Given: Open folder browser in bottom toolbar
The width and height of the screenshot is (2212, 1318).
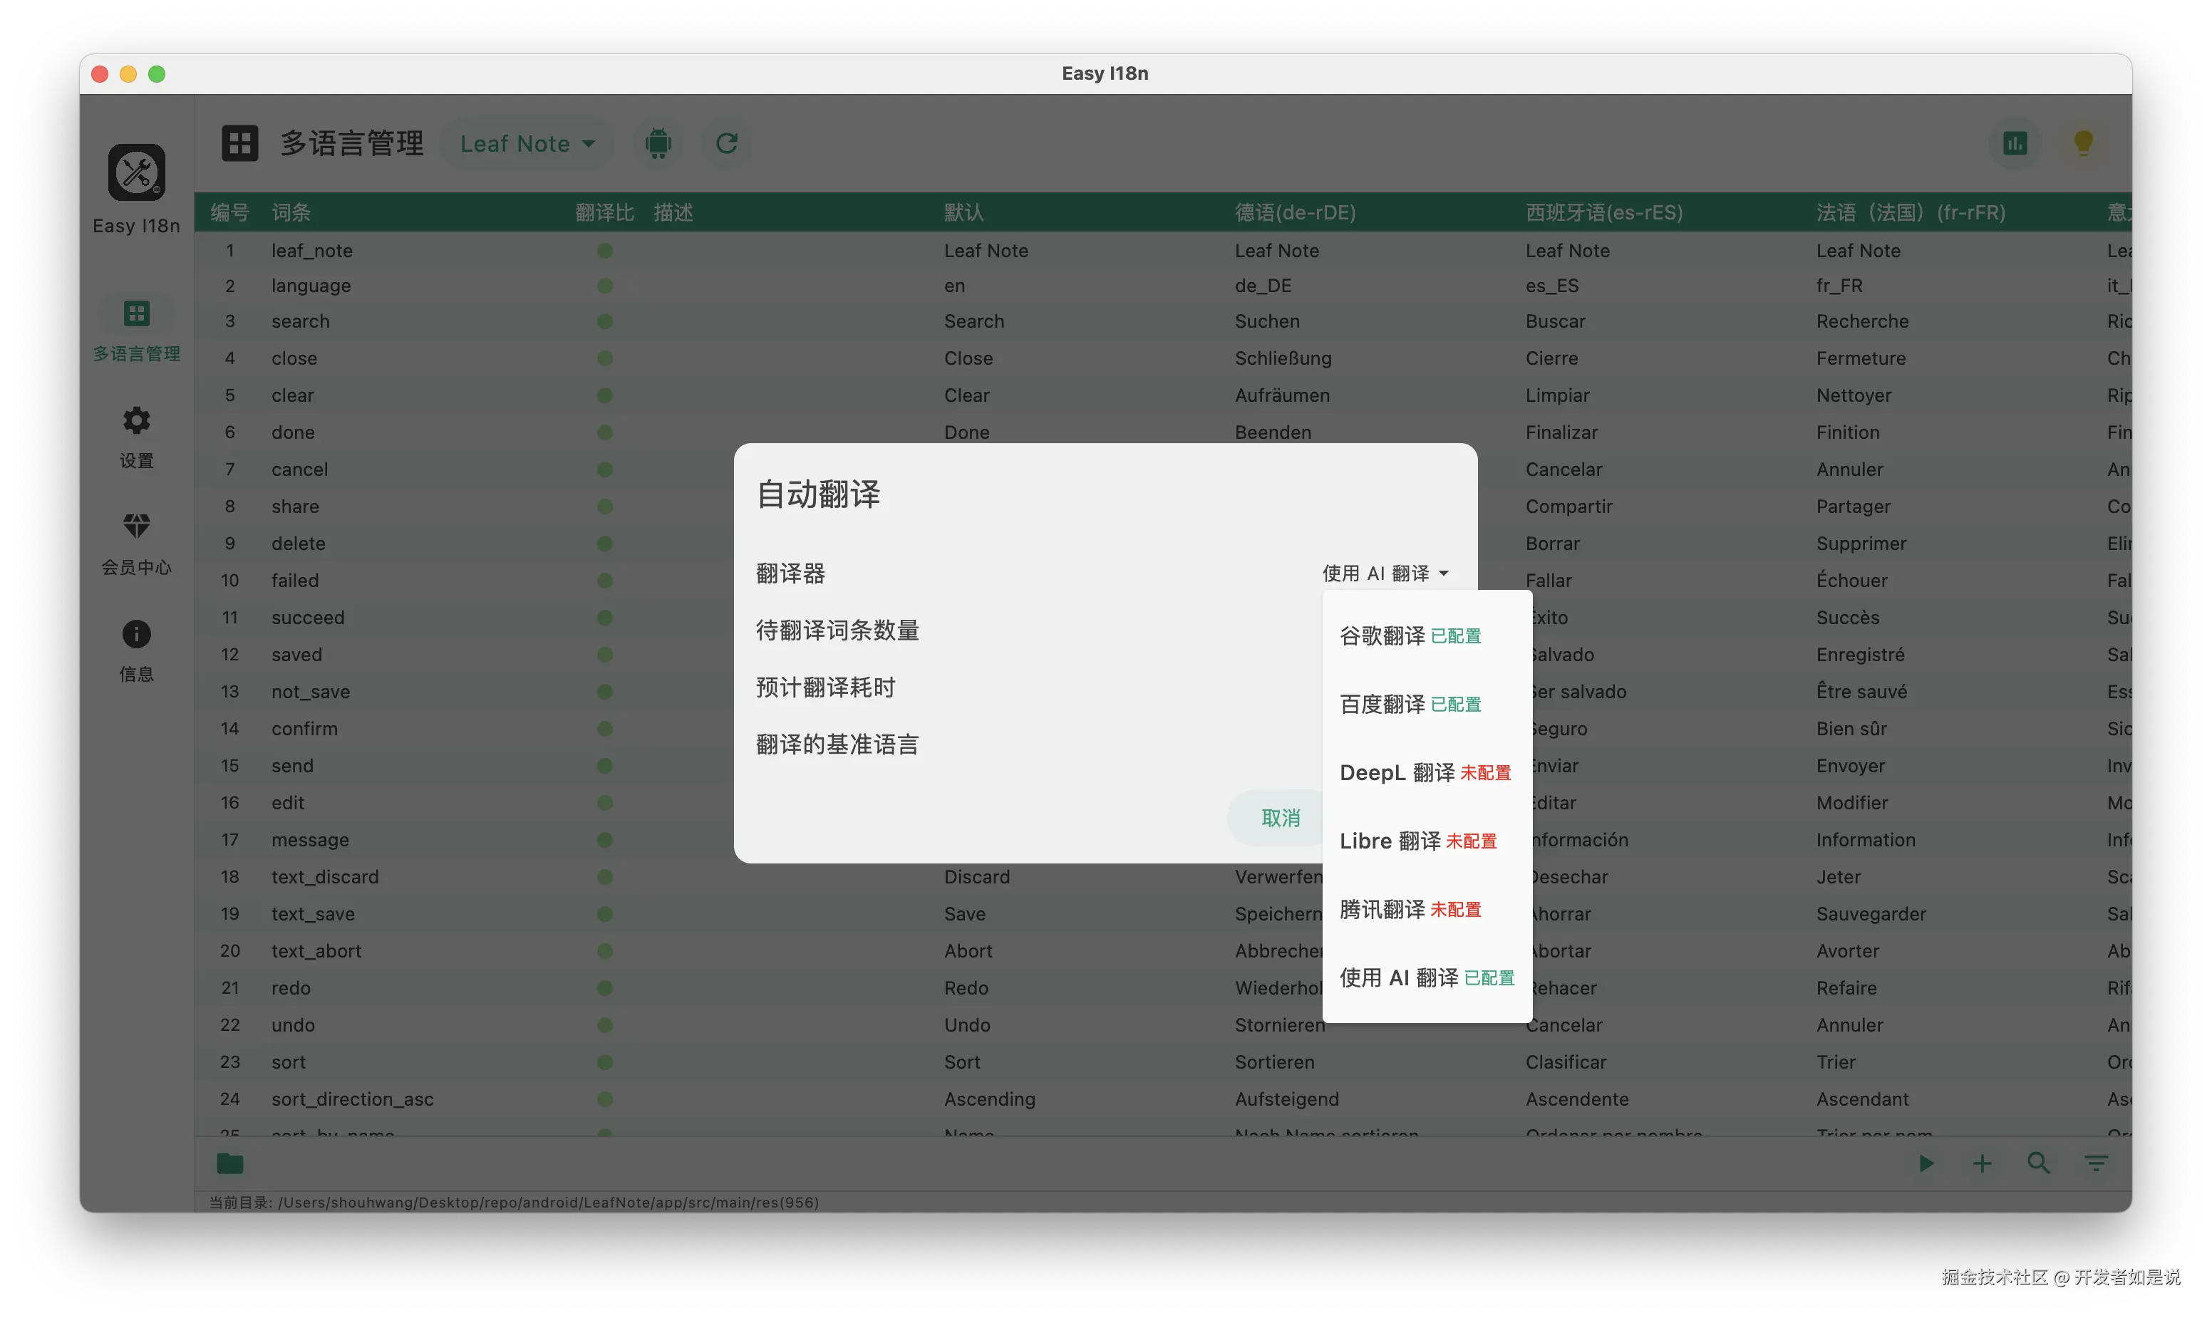Looking at the screenshot, I should tap(230, 1163).
